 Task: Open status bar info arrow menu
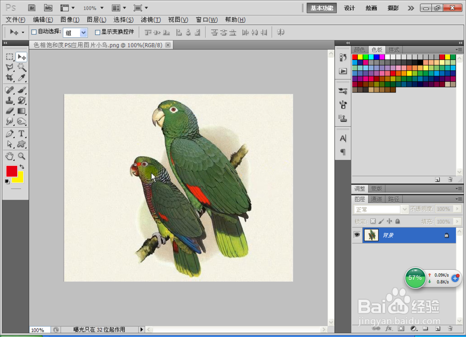tap(142, 329)
